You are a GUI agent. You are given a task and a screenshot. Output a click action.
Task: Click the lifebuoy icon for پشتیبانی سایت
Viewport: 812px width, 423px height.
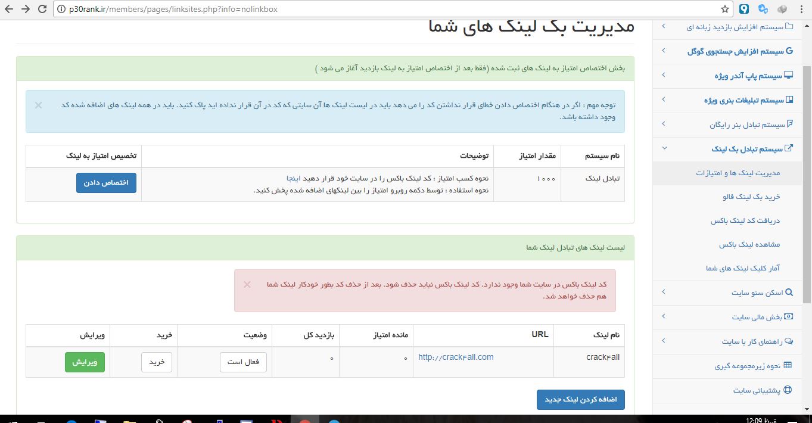tap(788, 390)
